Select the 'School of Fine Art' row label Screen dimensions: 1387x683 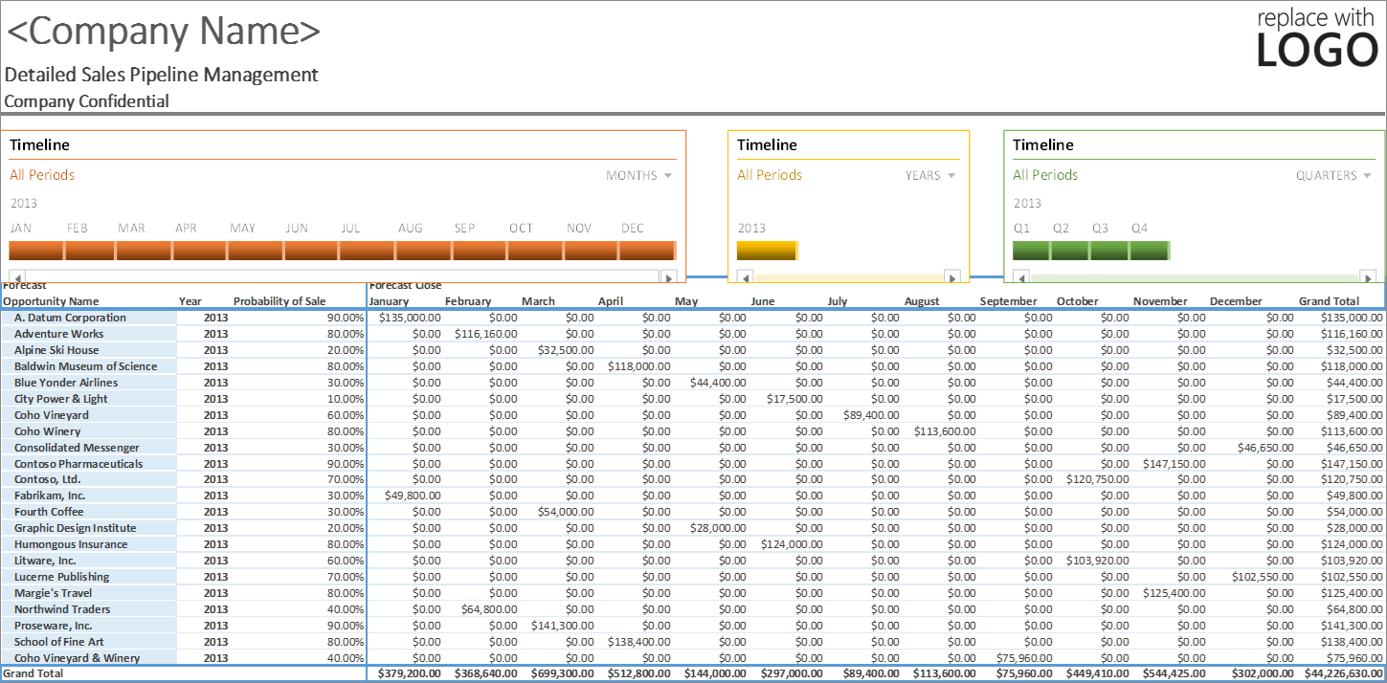[59, 642]
